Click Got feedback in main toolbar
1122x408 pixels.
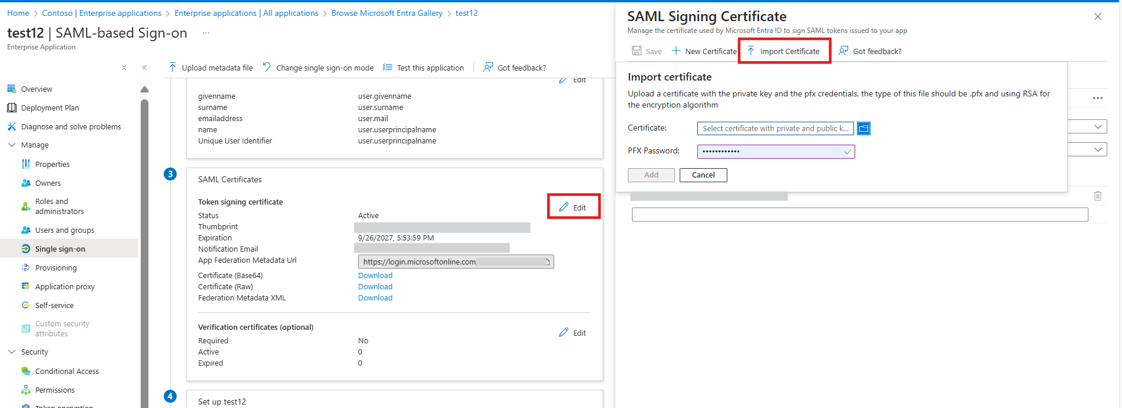pos(515,68)
